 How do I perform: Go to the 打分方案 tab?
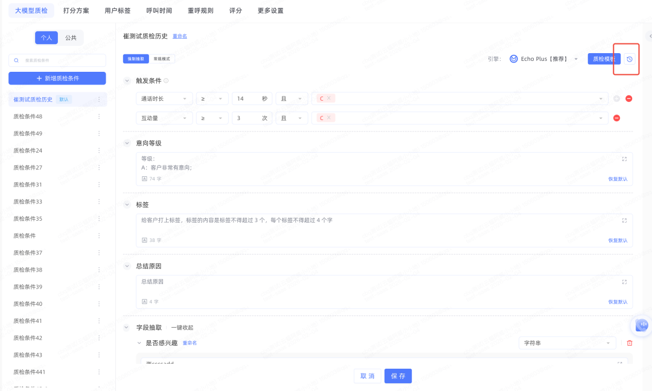(x=76, y=11)
